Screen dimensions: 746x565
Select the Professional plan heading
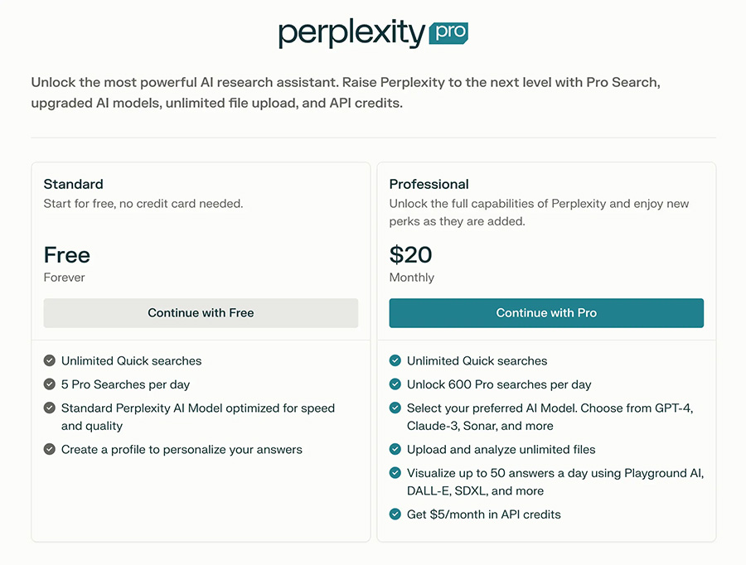pos(429,184)
